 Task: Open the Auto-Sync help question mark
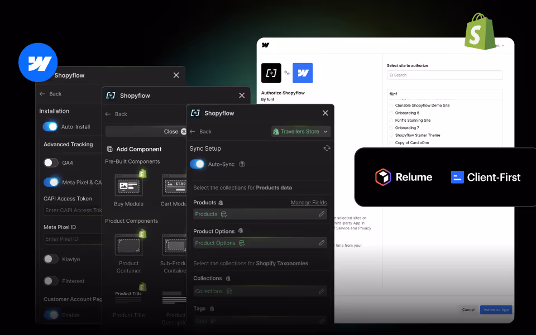(242, 164)
